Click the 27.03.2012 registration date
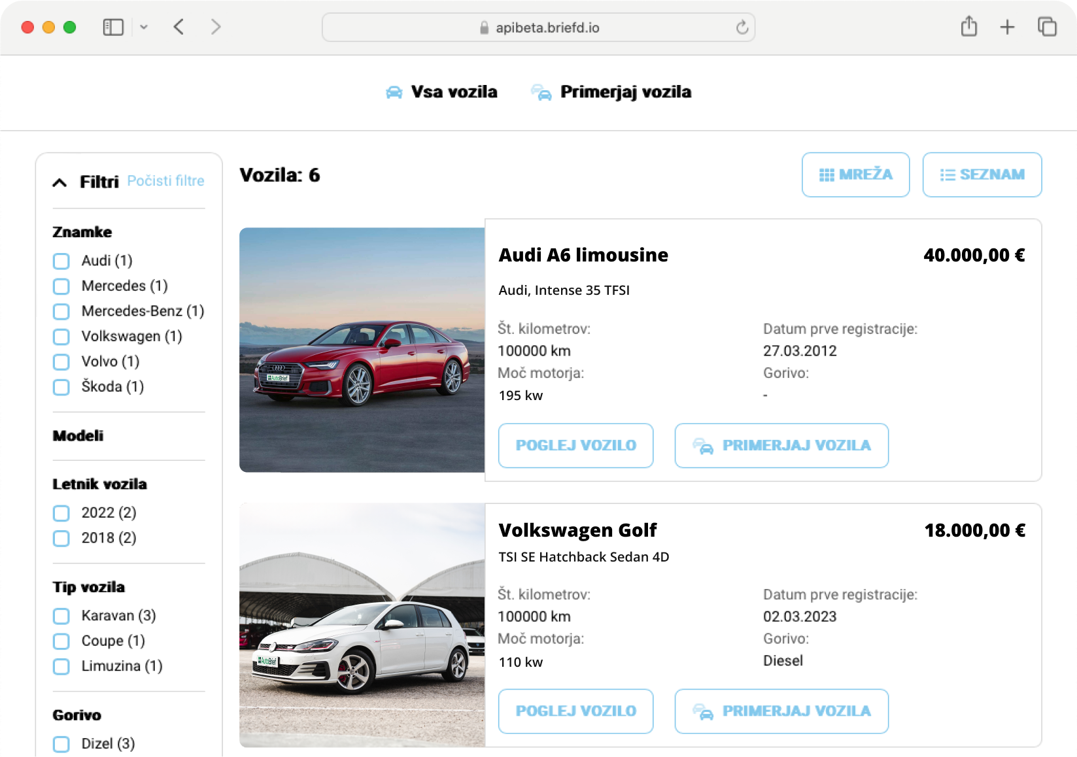The image size is (1077, 757). click(800, 351)
